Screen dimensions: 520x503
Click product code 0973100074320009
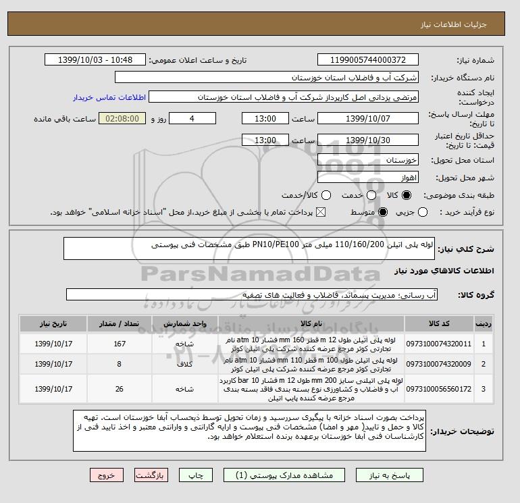click(439, 364)
